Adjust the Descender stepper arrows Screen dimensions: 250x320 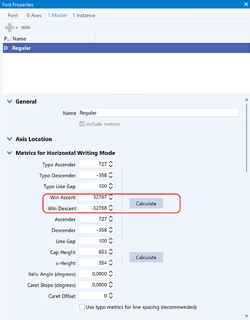pos(111,230)
